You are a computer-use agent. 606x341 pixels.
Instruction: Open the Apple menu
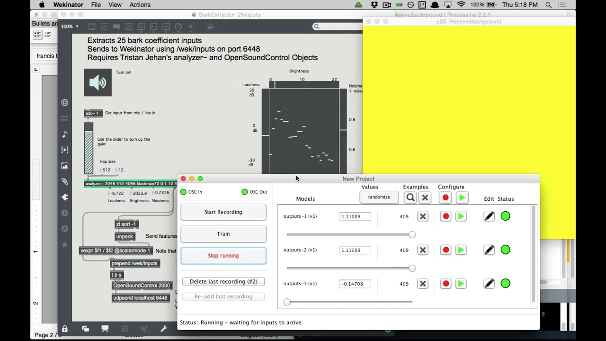pyautogui.click(x=42, y=5)
